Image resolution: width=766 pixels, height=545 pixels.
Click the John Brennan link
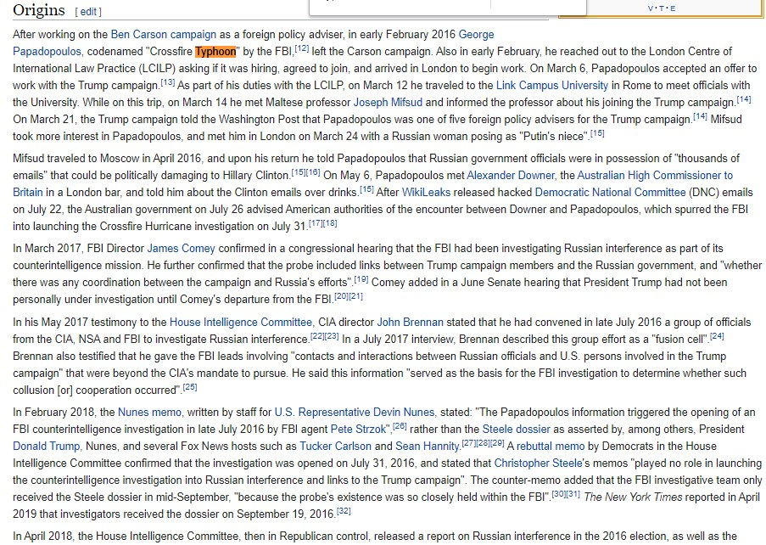411,323
